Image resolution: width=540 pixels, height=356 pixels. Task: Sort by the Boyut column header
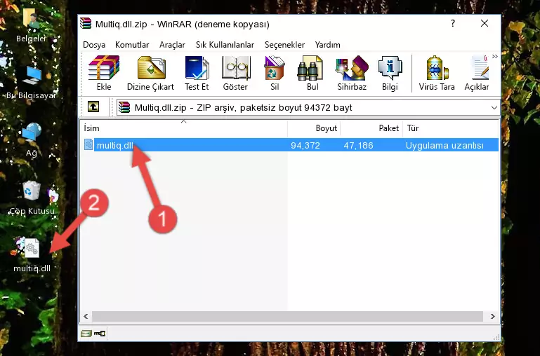pyautogui.click(x=314, y=128)
